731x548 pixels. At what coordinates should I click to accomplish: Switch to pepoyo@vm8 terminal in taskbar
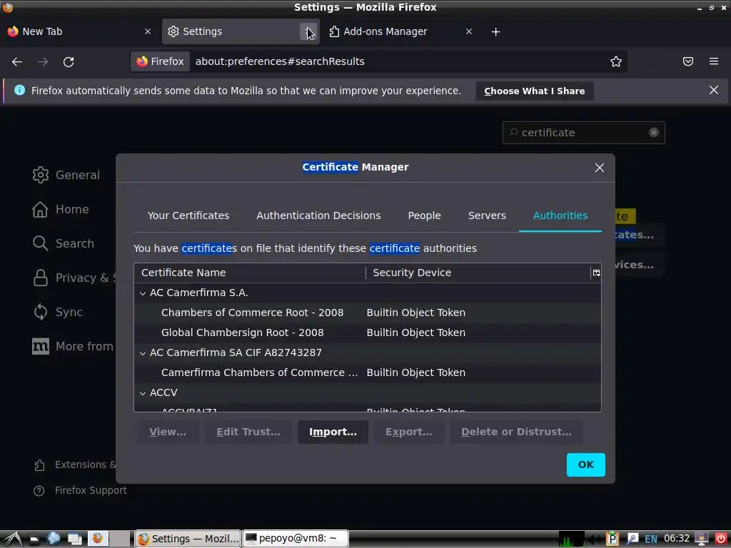coord(296,539)
